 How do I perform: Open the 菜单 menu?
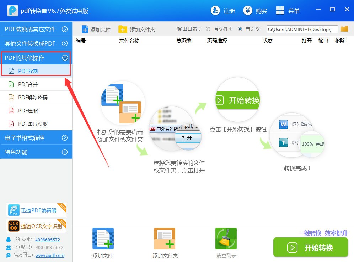click(x=288, y=11)
